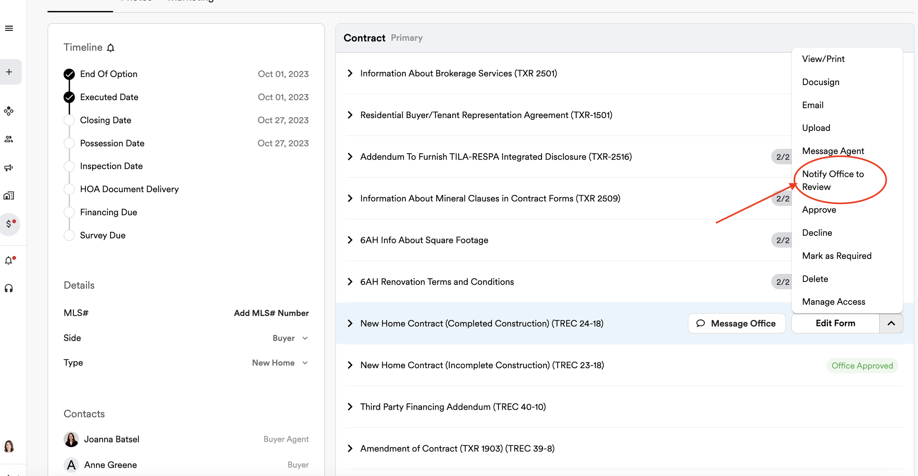918x476 pixels.
Task: Click the Message Office button
Action: click(x=737, y=323)
